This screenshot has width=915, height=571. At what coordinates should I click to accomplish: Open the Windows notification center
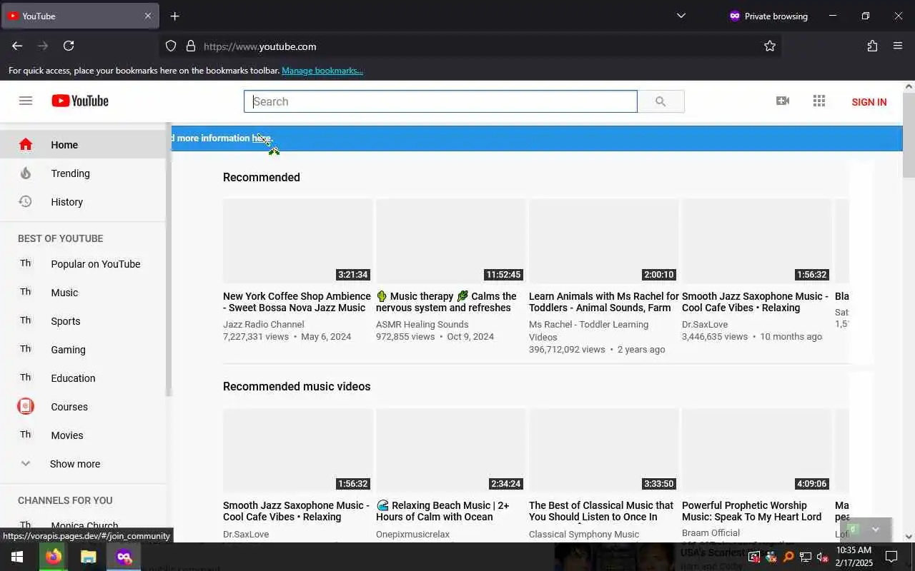pos(891,557)
